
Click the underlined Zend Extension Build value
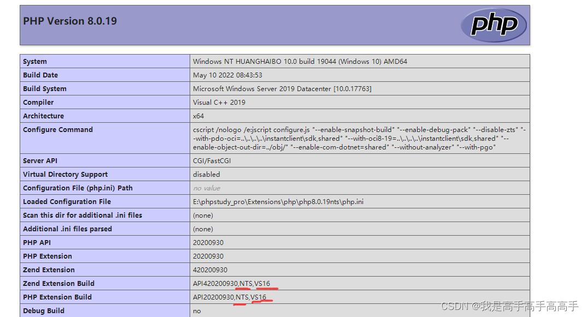(x=231, y=283)
